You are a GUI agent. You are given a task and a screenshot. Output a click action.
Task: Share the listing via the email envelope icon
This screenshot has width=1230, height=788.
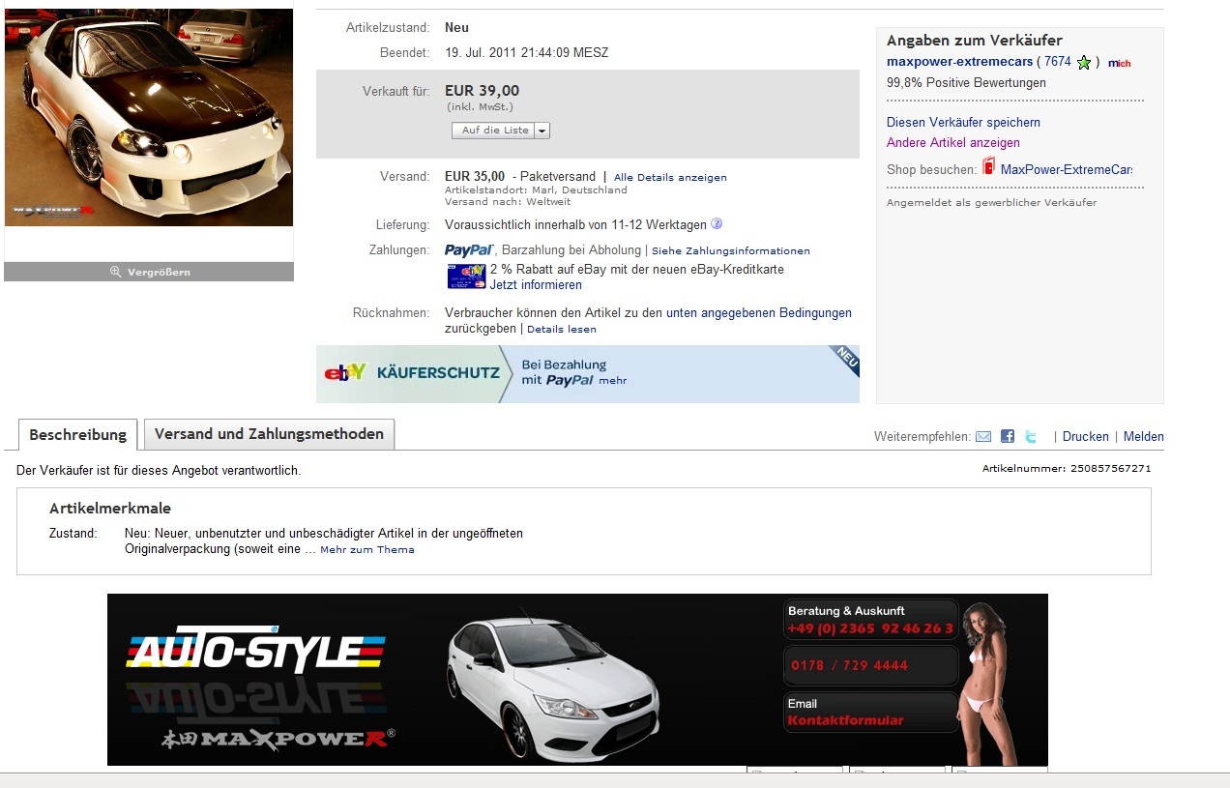[x=983, y=437]
